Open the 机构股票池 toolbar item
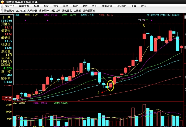Viewport: 186px width, 127px height. pos(88,11)
